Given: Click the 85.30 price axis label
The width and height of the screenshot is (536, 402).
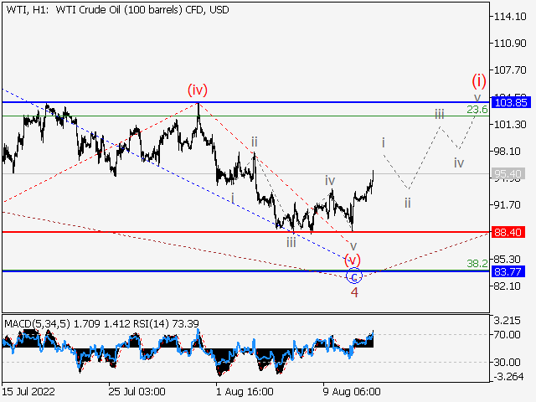Looking at the screenshot, I should [508, 259].
